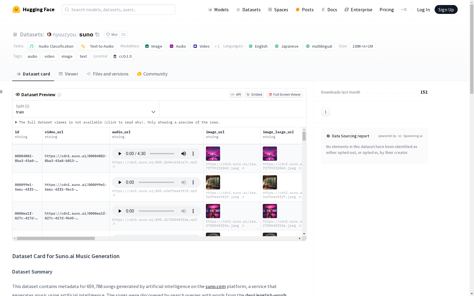The image size is (474, 296).
Task: Mute the first row audio player
Action: coord(184,154)
